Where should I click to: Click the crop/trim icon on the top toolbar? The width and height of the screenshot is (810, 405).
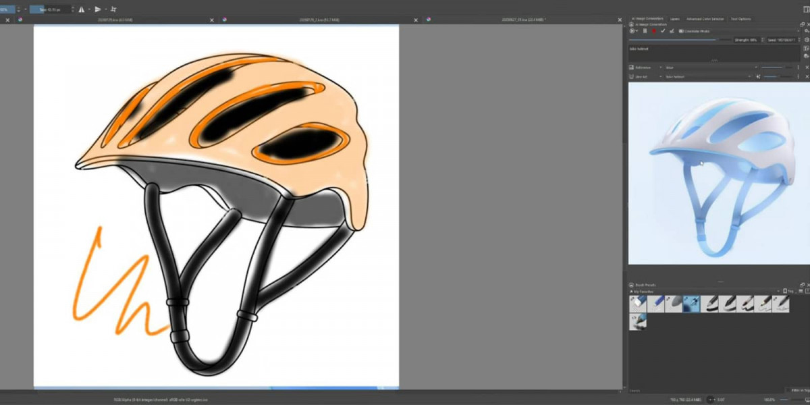pos(115,9)
